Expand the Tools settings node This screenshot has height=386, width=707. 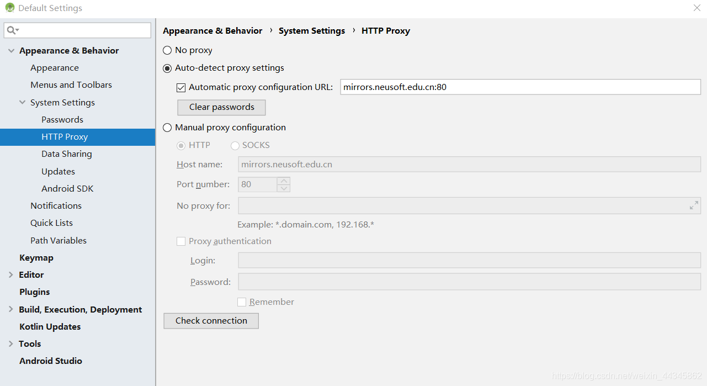point(11,343)
